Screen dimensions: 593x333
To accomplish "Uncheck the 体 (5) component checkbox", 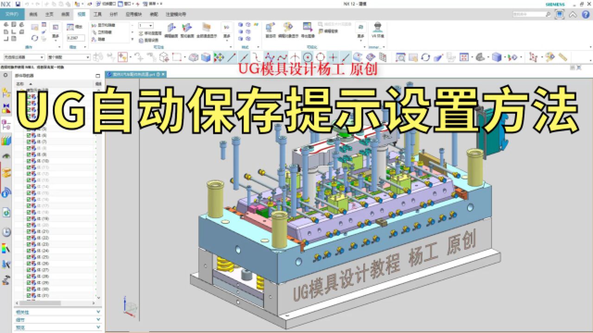I will 28,130.
